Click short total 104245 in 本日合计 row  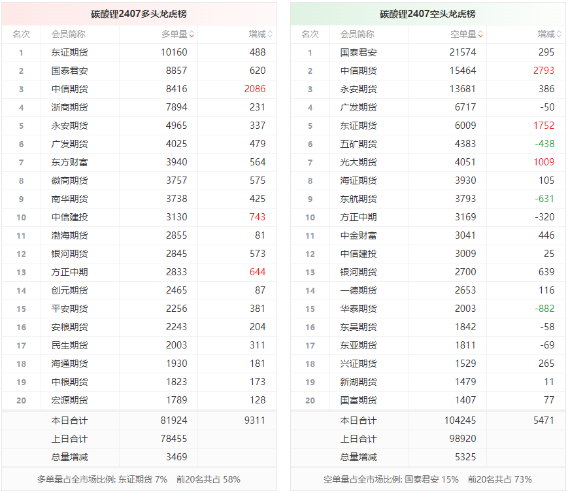pyautogui.click(x=460, y=420)
